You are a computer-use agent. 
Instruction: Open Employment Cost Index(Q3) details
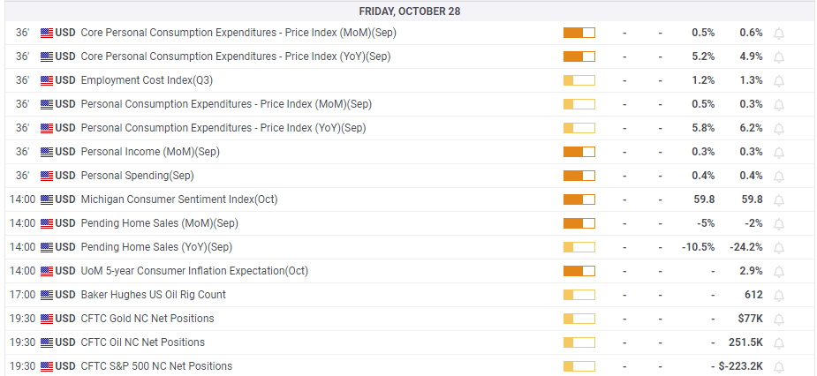click(x=147, y=80)
